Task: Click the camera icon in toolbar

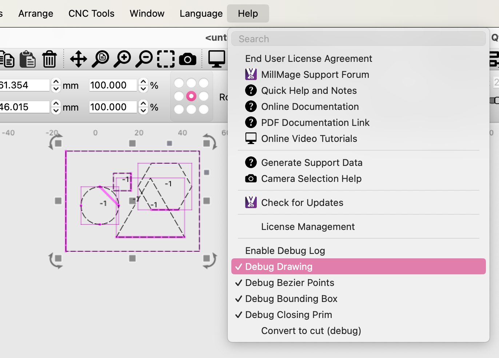Action: point(188,59)
